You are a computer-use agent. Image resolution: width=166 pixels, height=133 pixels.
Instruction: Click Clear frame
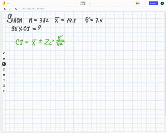coord(41,9)
